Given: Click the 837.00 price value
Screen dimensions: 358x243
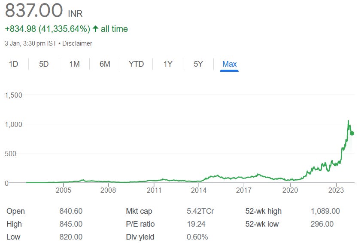Looking at the screenshot, I should (x=34, y=10).
